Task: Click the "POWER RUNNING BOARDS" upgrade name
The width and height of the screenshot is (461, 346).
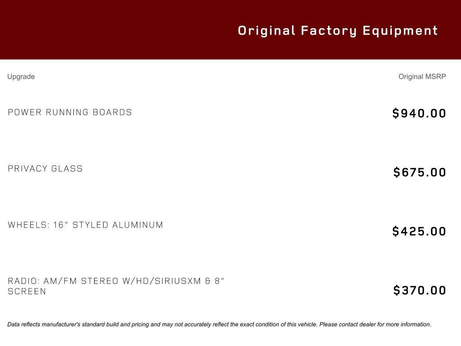Action: 70,112
